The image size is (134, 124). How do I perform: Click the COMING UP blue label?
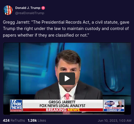coord(114,110)
